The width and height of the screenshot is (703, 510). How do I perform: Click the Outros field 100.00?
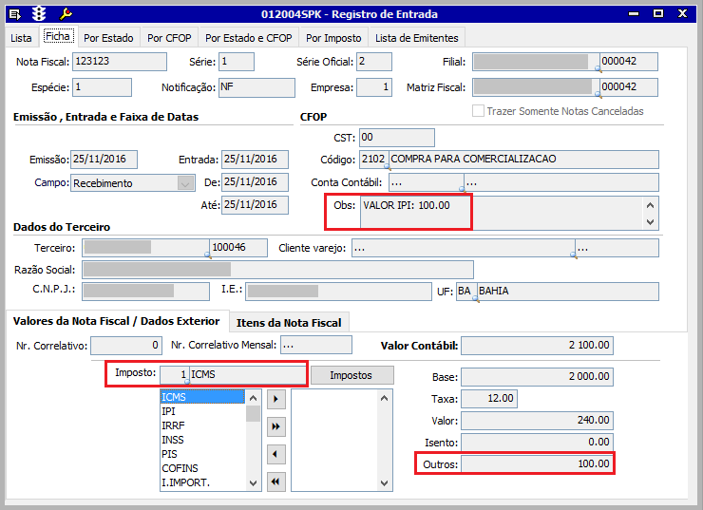(537, 463)
